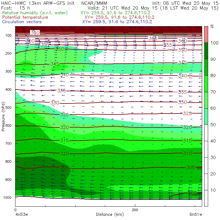Click the "90" colorbar label

(213, 59)
